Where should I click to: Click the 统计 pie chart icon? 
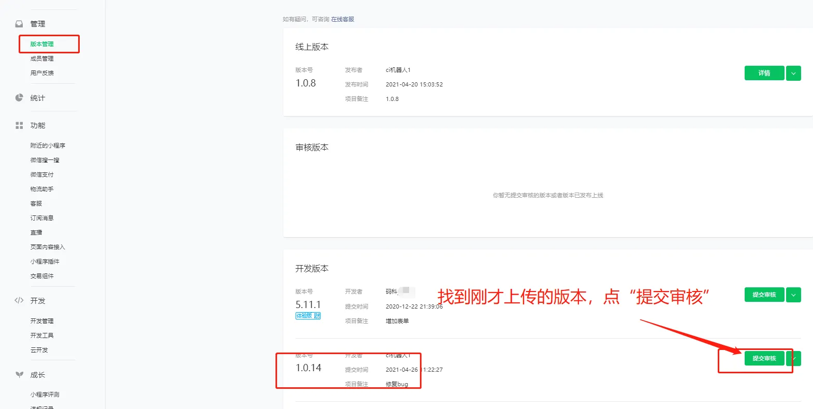click(19, 97)
